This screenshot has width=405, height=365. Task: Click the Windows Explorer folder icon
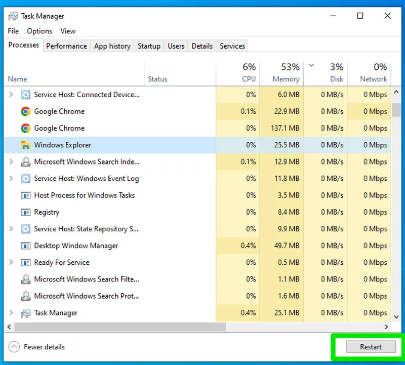25,145
